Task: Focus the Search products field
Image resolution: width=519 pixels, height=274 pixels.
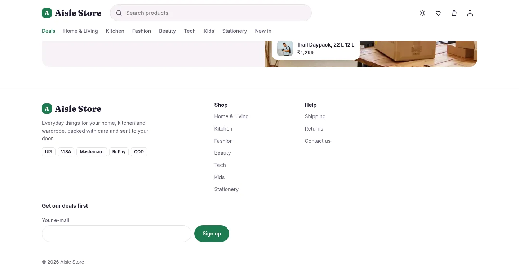Action: 211,13
